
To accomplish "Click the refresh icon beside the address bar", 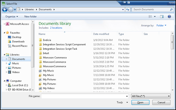I will pyautogui.click(x=128, y=9).
